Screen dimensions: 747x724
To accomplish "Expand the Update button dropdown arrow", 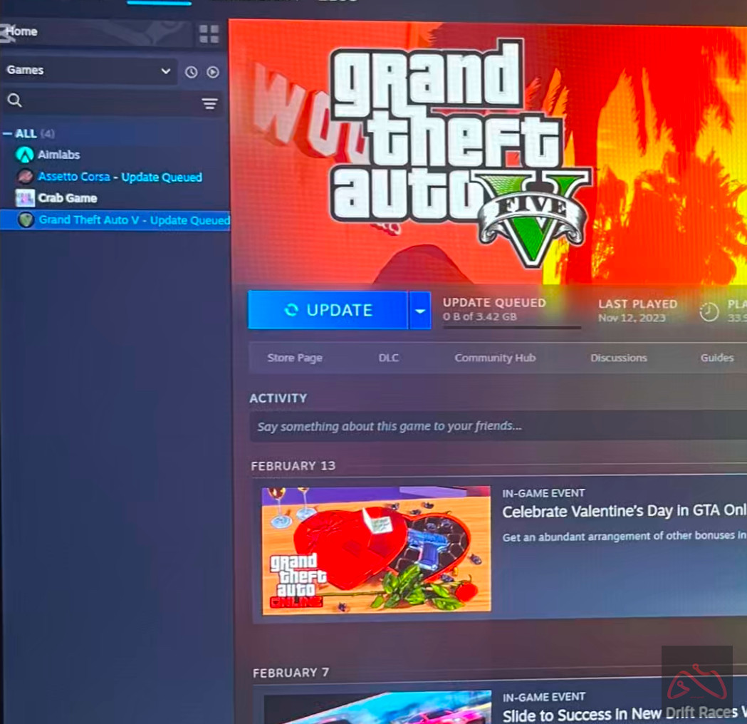I will tap(420, 311).
